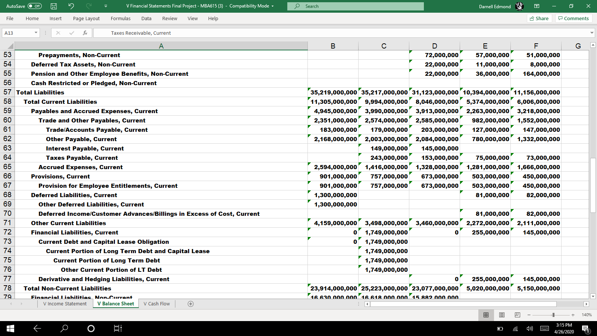Click the Name Box showing A13
The width and height of the screenshot is (597, 336).
point(18,33)
